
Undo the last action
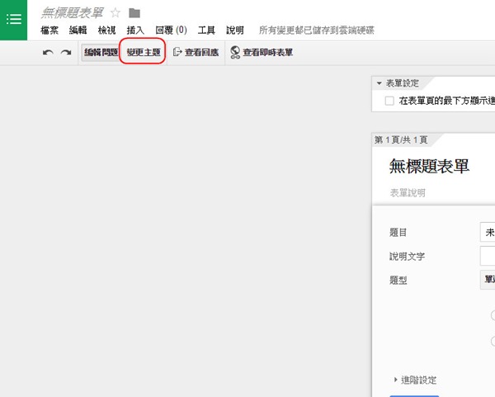point(48,52)
